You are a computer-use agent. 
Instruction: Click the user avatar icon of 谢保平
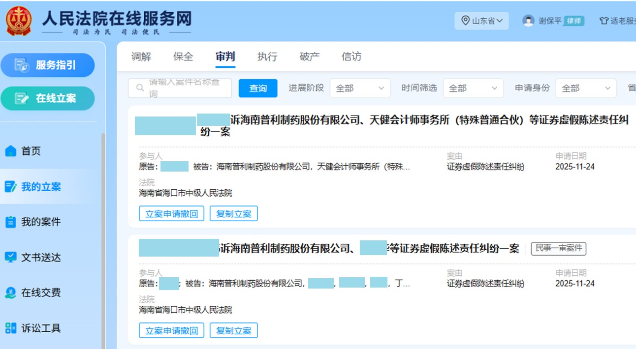529,21
